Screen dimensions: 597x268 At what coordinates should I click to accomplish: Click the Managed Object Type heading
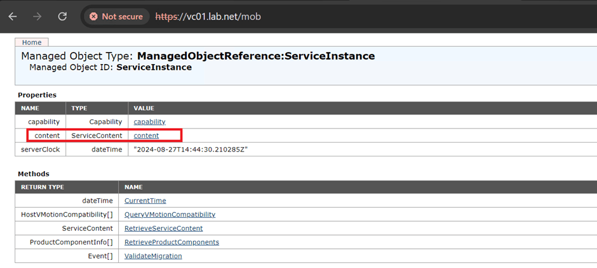(x=198, y=56)
